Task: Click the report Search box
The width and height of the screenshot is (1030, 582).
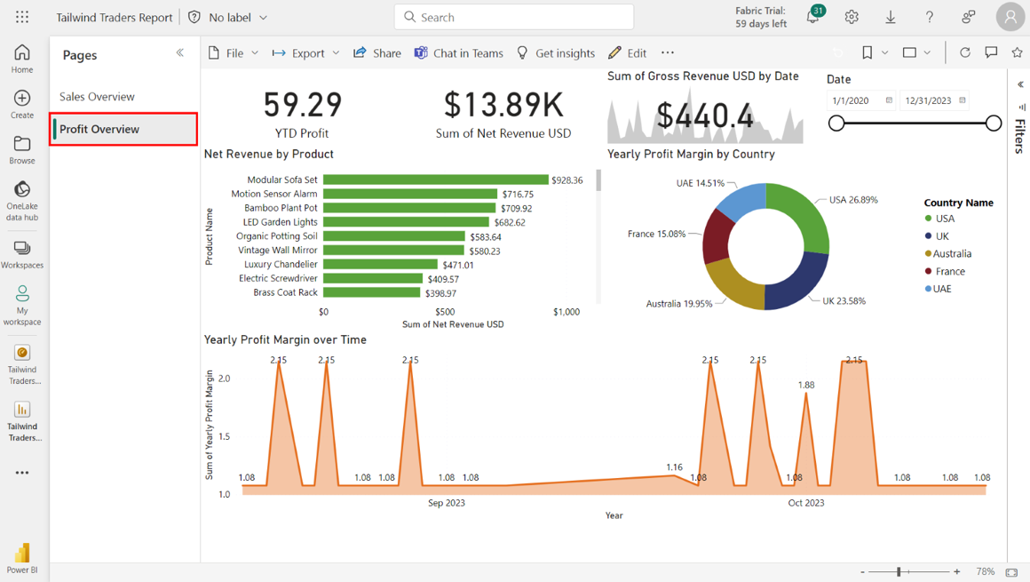Action: [514, 17]
